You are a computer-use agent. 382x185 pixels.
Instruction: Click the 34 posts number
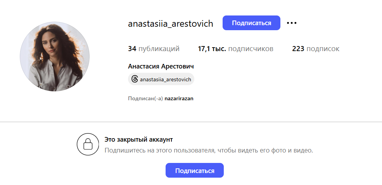[x=132, y=49]
